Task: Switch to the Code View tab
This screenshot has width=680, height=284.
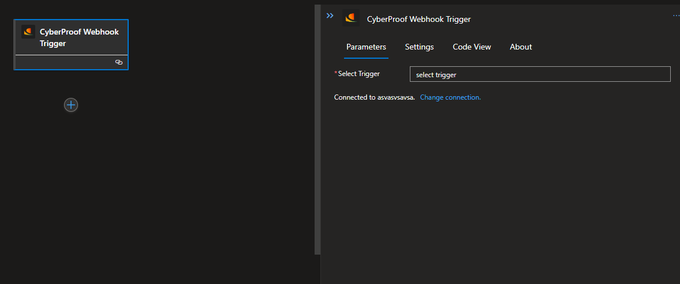Action: tap(472, 47)
